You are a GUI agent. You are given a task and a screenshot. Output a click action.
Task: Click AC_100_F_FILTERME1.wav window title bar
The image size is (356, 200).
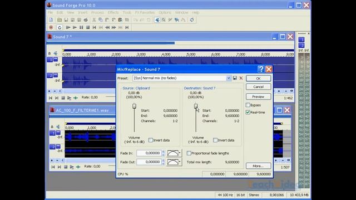(82, 110)
